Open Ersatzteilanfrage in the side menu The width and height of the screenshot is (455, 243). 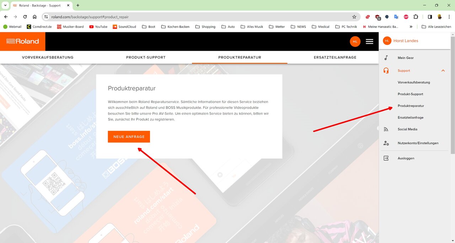(x=411, y=118)
